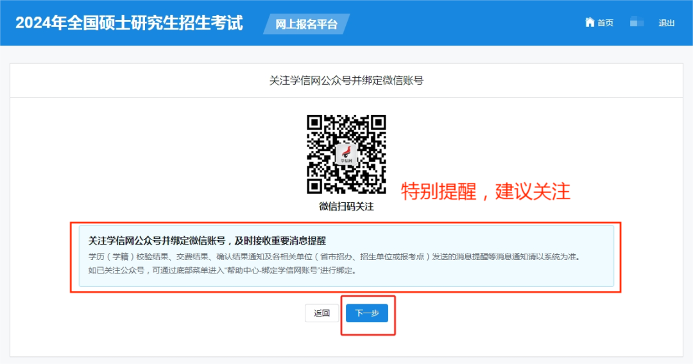This screenshot has height=364, width=693.
Task: Click the home icon beside 首页
Action: click(590, 22)
